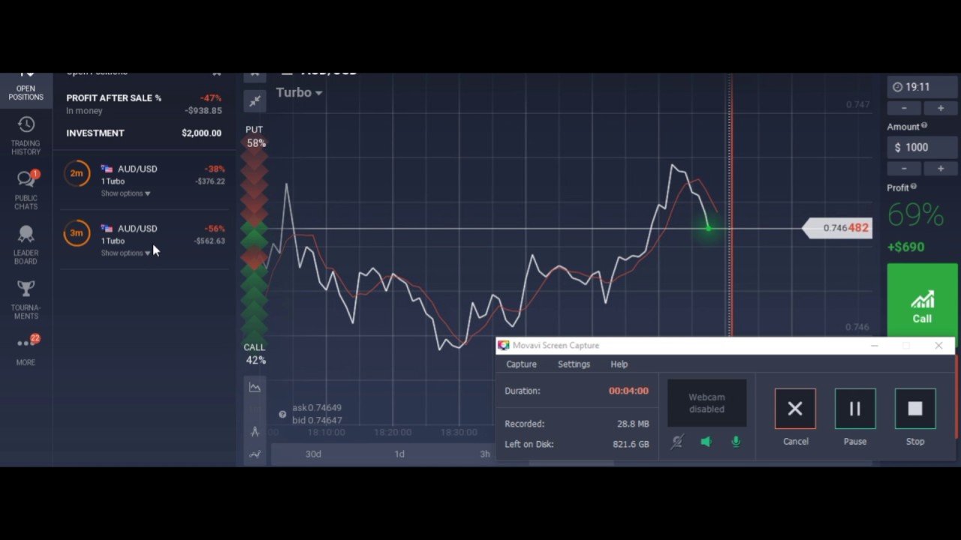Toggle microphone recording in Movavi
The image size is (961, 540).
click(736, 442)
